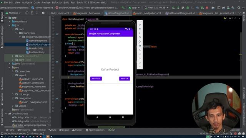Expand the drawable folder

pos(13,71)
